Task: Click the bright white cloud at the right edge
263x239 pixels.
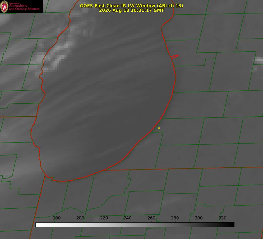Action: click(x=259, y=60)
